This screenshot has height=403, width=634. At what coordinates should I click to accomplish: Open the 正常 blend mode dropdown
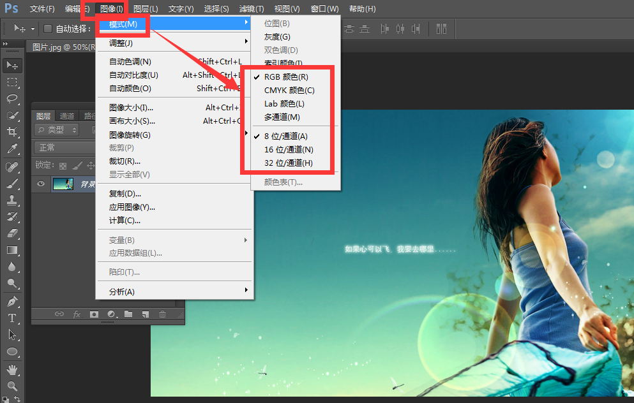[64, 147]
